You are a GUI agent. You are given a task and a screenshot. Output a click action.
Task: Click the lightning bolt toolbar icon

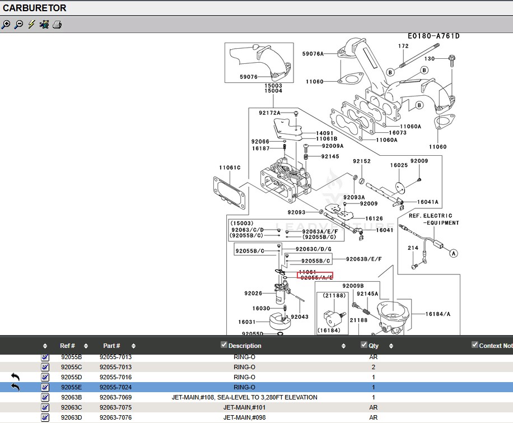(x=31, y=25)
